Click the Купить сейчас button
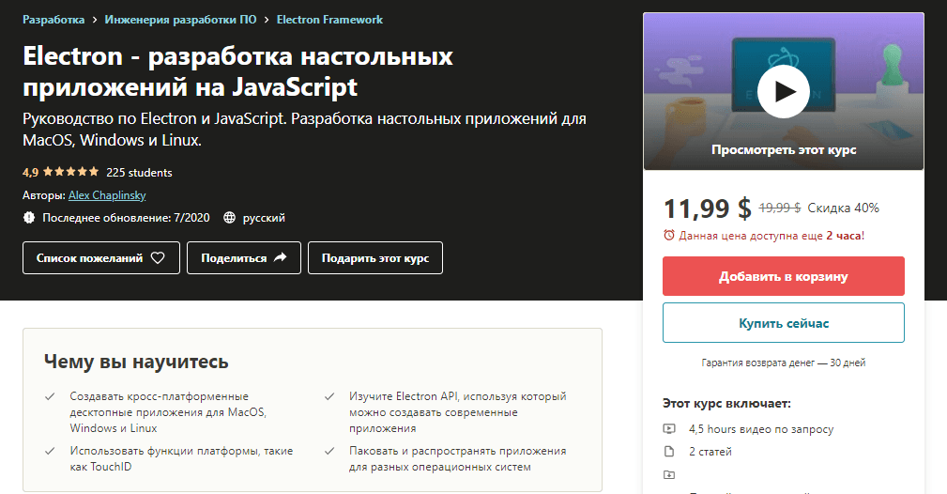The height and width of the screenshot is (494, 947). tap(784, 323)
